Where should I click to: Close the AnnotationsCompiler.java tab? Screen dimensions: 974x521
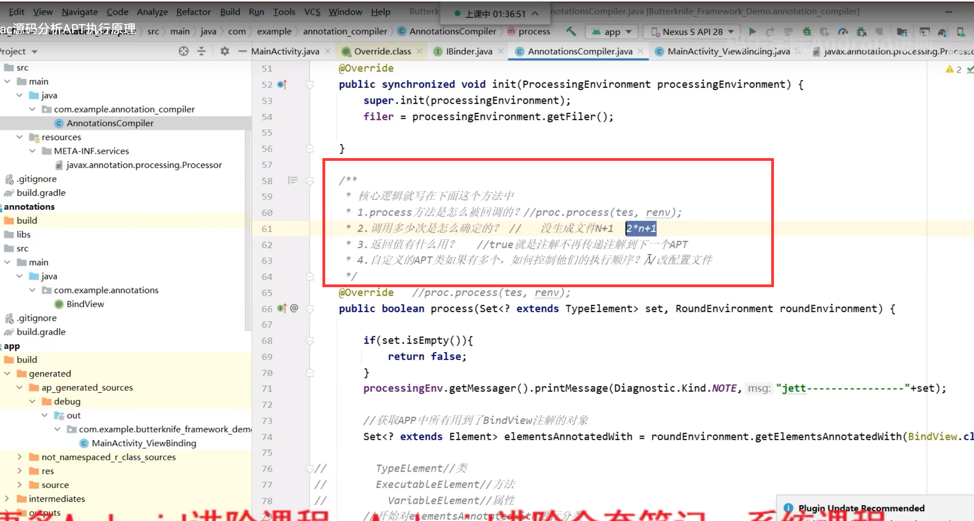click(641, 51)
